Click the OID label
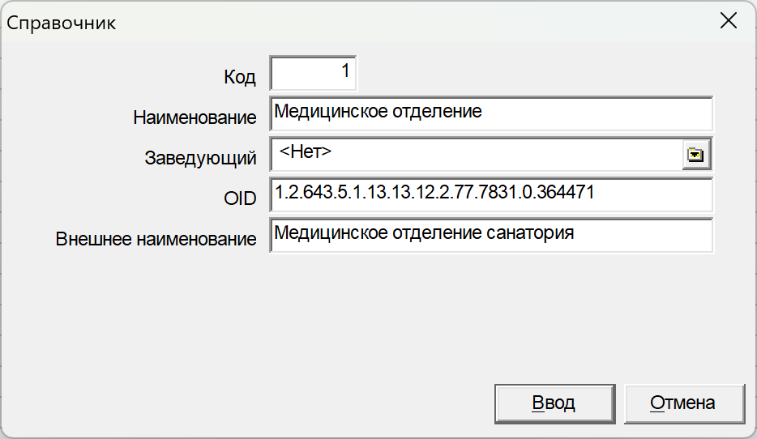757x439 pixels. pyautogui.click(x=240, y=199)
